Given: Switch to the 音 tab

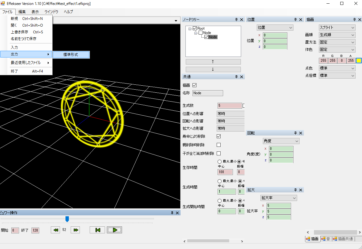Looking at the screenshot, I should (x=326, y=239).
